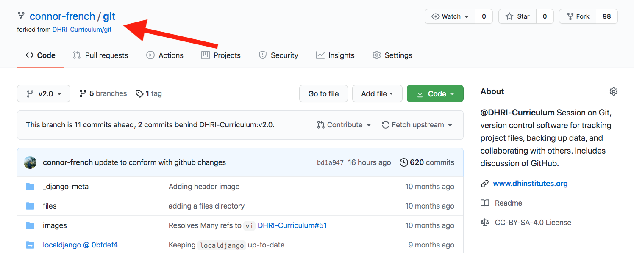
Task: Open the @DHRI-Curriculum mention in About
Action: coord(517,113)
